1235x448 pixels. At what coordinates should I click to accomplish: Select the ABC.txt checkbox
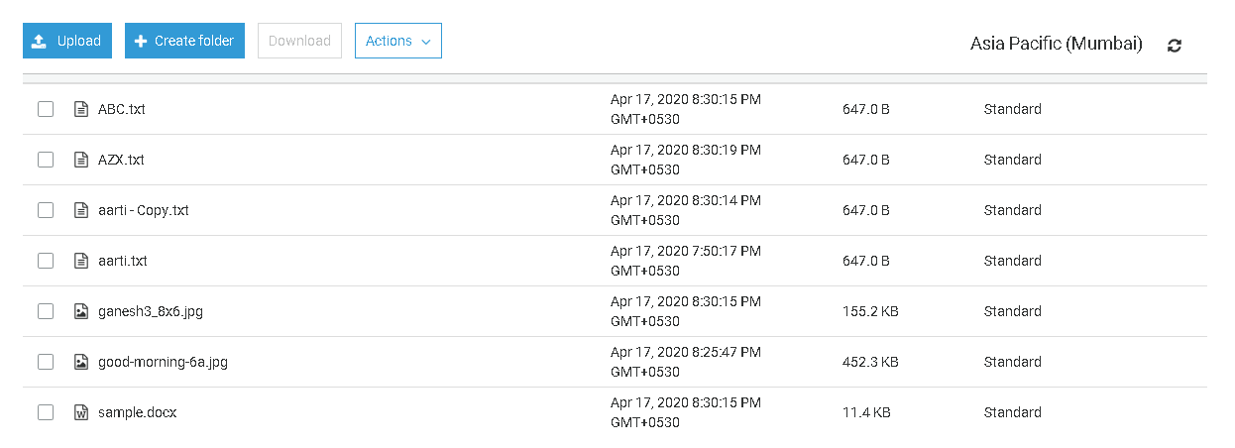point(46,109)
